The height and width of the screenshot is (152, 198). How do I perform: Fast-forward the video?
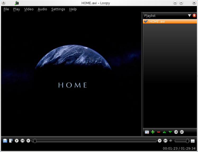point(160,141)
